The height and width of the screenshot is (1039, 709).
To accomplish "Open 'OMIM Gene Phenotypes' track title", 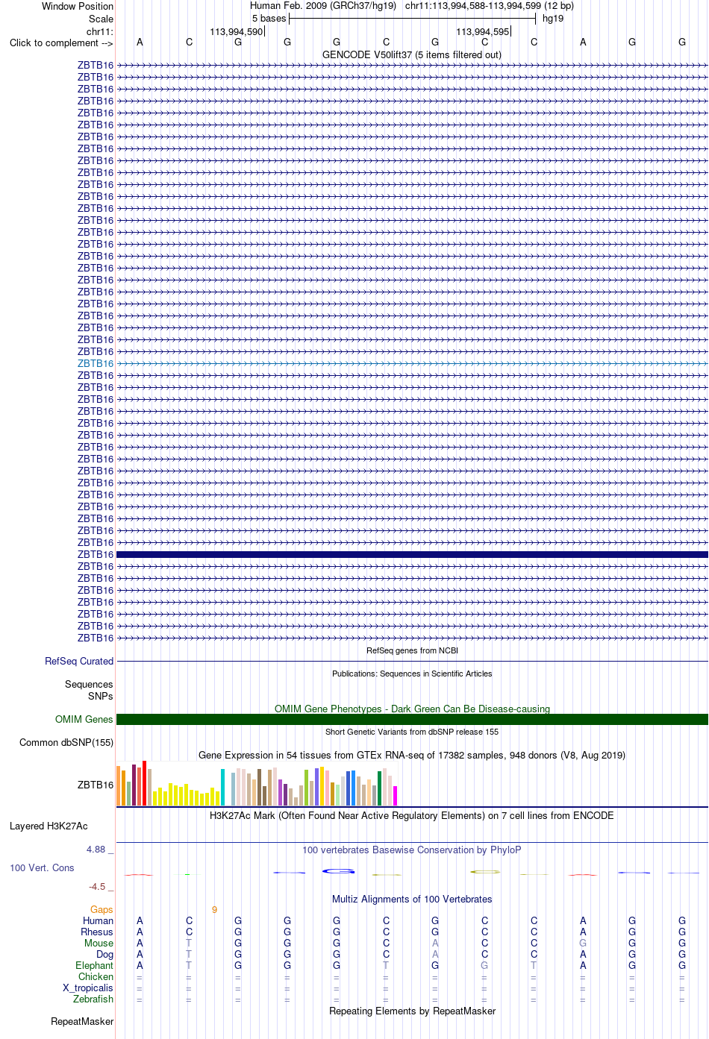I will point(412,709).
